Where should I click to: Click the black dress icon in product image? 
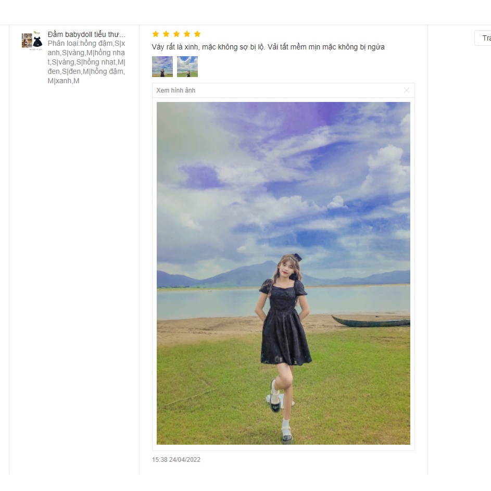[37, 42]
